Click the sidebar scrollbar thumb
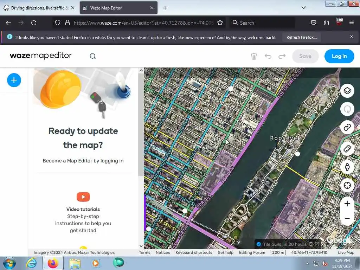 pyautogui.click(x=141, y=125)
